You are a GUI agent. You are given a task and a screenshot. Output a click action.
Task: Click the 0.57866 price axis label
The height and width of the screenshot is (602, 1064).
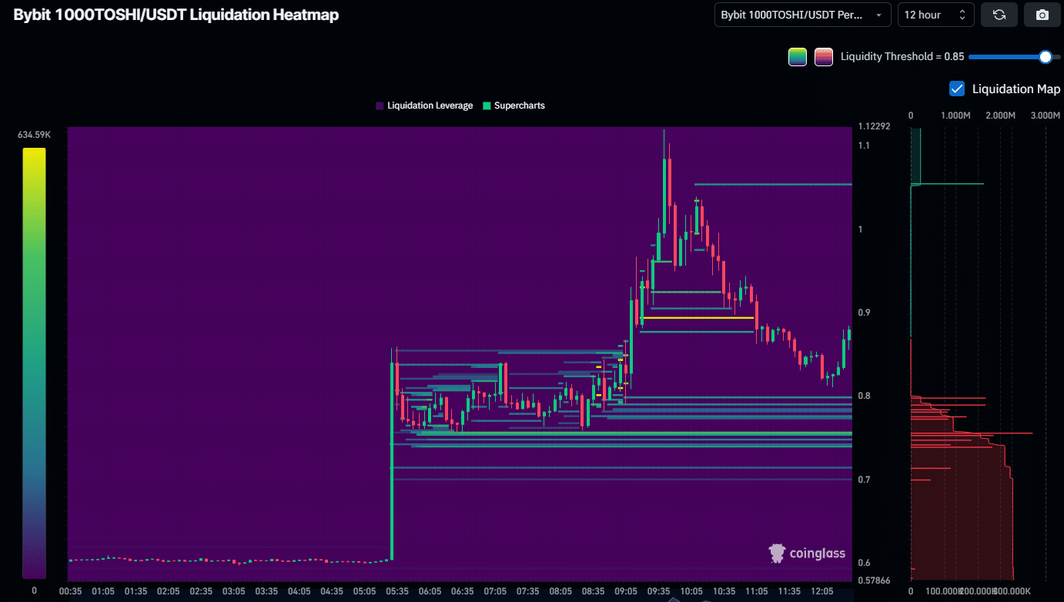tap(874, 580)
